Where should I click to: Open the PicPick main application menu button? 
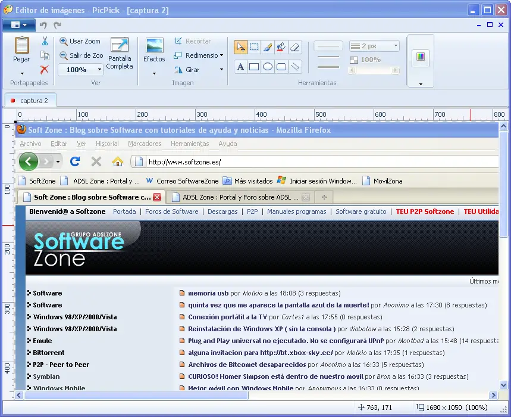18,25
